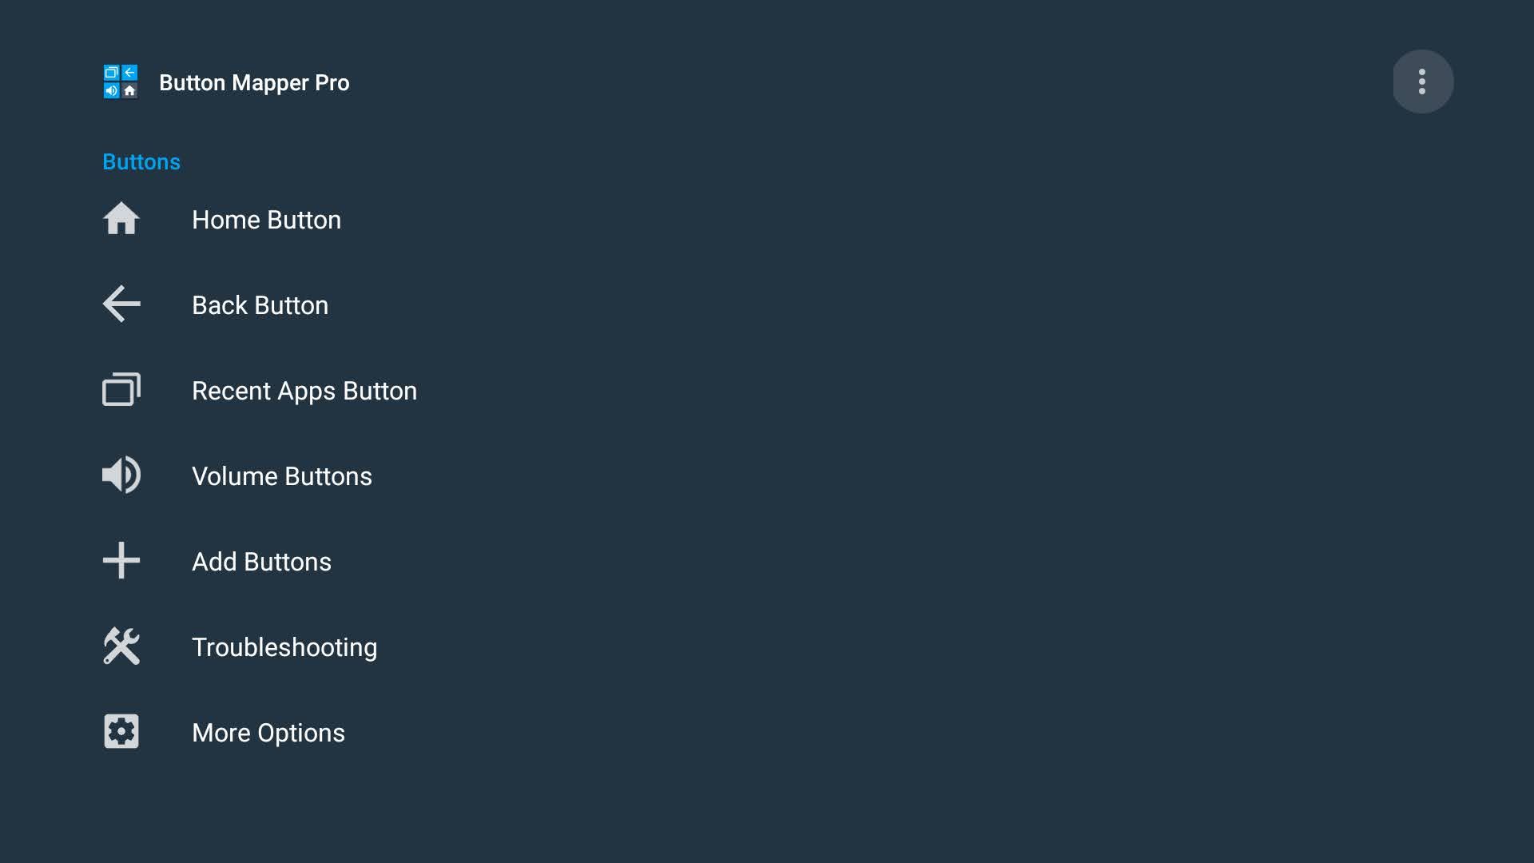Image resolution: width=1534 pixels, height=863 pixels.
Task: Select the Back Button entry
Action: (260, 305)
